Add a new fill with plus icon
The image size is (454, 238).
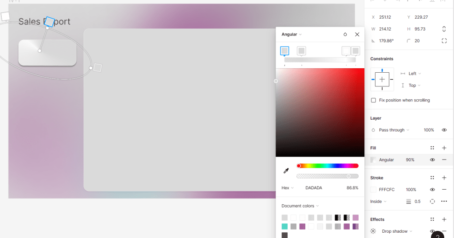coord(444,148)
